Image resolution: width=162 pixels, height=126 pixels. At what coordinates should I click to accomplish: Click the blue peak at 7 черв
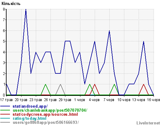(x=109, y=31)
